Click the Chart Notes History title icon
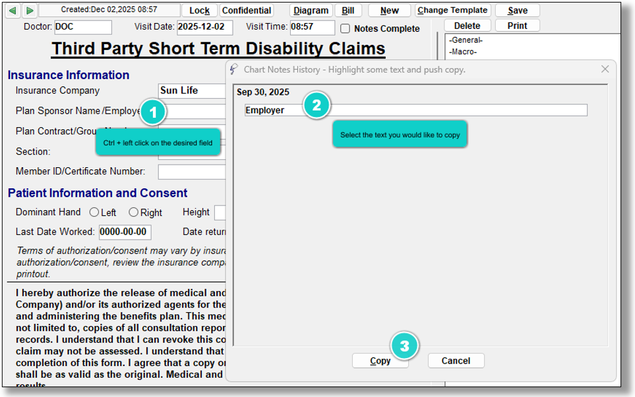Screen dimensions: 635x397 pyautogui.click(x=234, y=69)
